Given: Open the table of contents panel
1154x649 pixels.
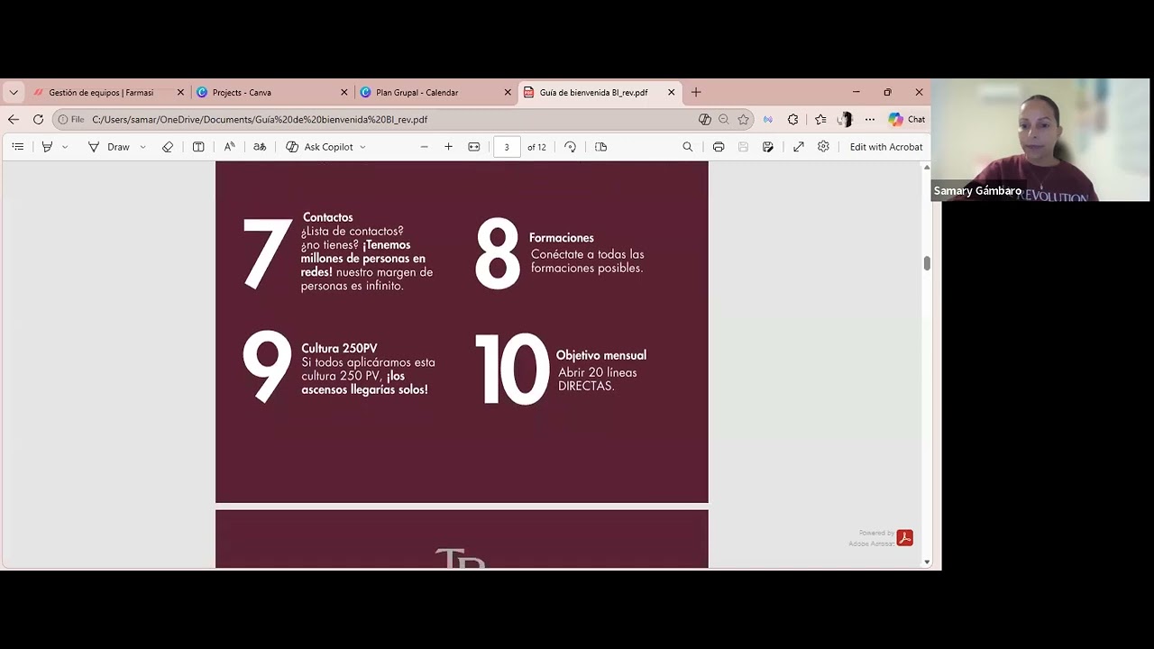Looking at the screenshot, I should pyautogui.click(x=17, y=147).
